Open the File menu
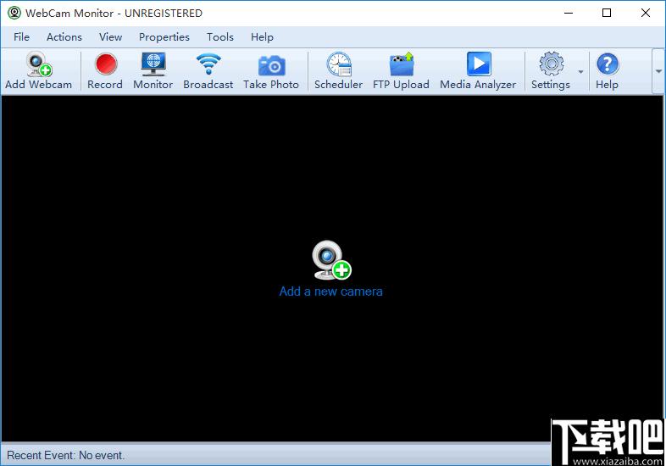 [21, 37]
